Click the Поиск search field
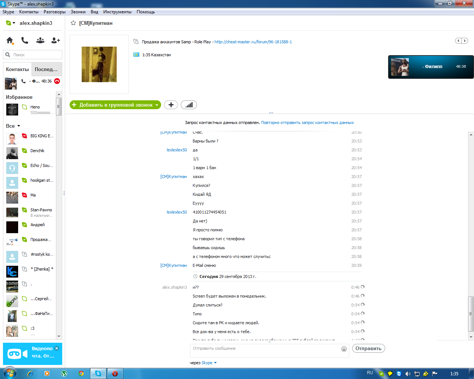This screenshot has height=379, width=474. (x=33, y=55)
